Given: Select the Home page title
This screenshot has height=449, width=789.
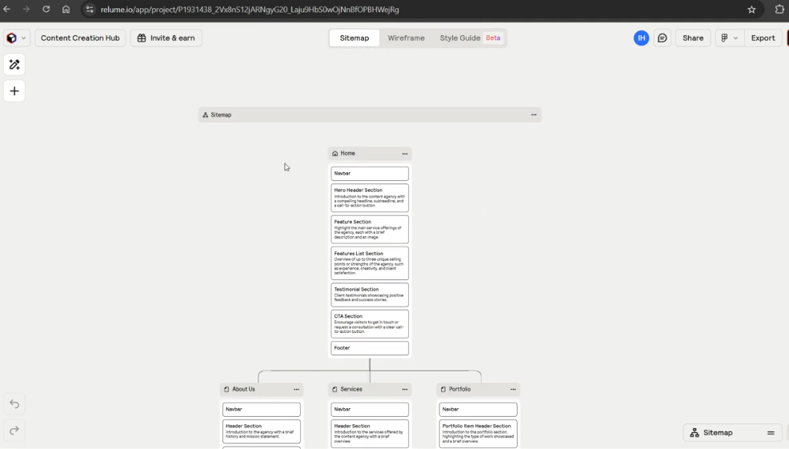Looking at the screenshot, I should [348, 154].
